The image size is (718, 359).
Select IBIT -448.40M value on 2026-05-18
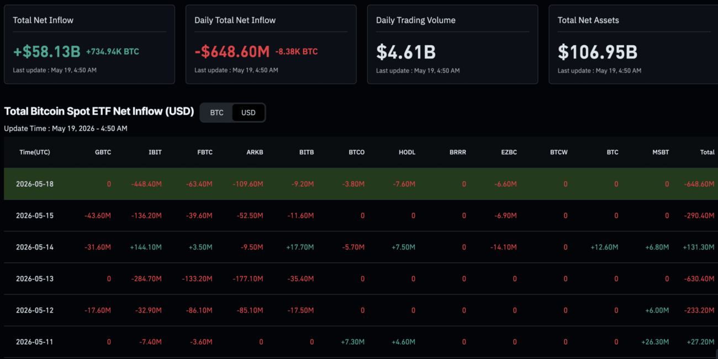(146, 184)
